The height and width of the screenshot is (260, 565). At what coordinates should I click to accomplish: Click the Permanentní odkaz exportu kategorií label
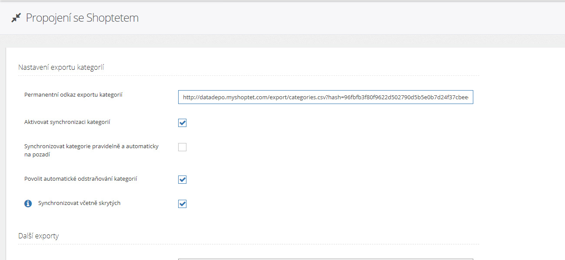click(x=73, y=94)
